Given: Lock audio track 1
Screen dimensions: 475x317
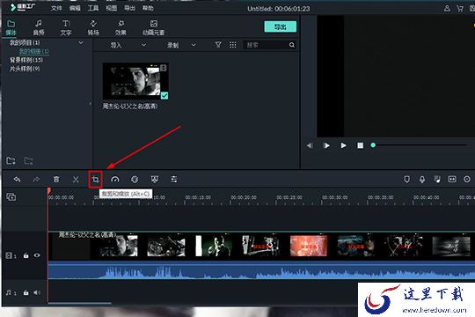Looking at the screenshot, I should coord(26,292).
